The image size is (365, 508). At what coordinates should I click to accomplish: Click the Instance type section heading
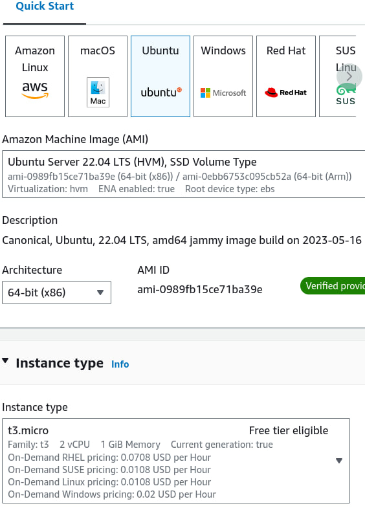(60, 363)
